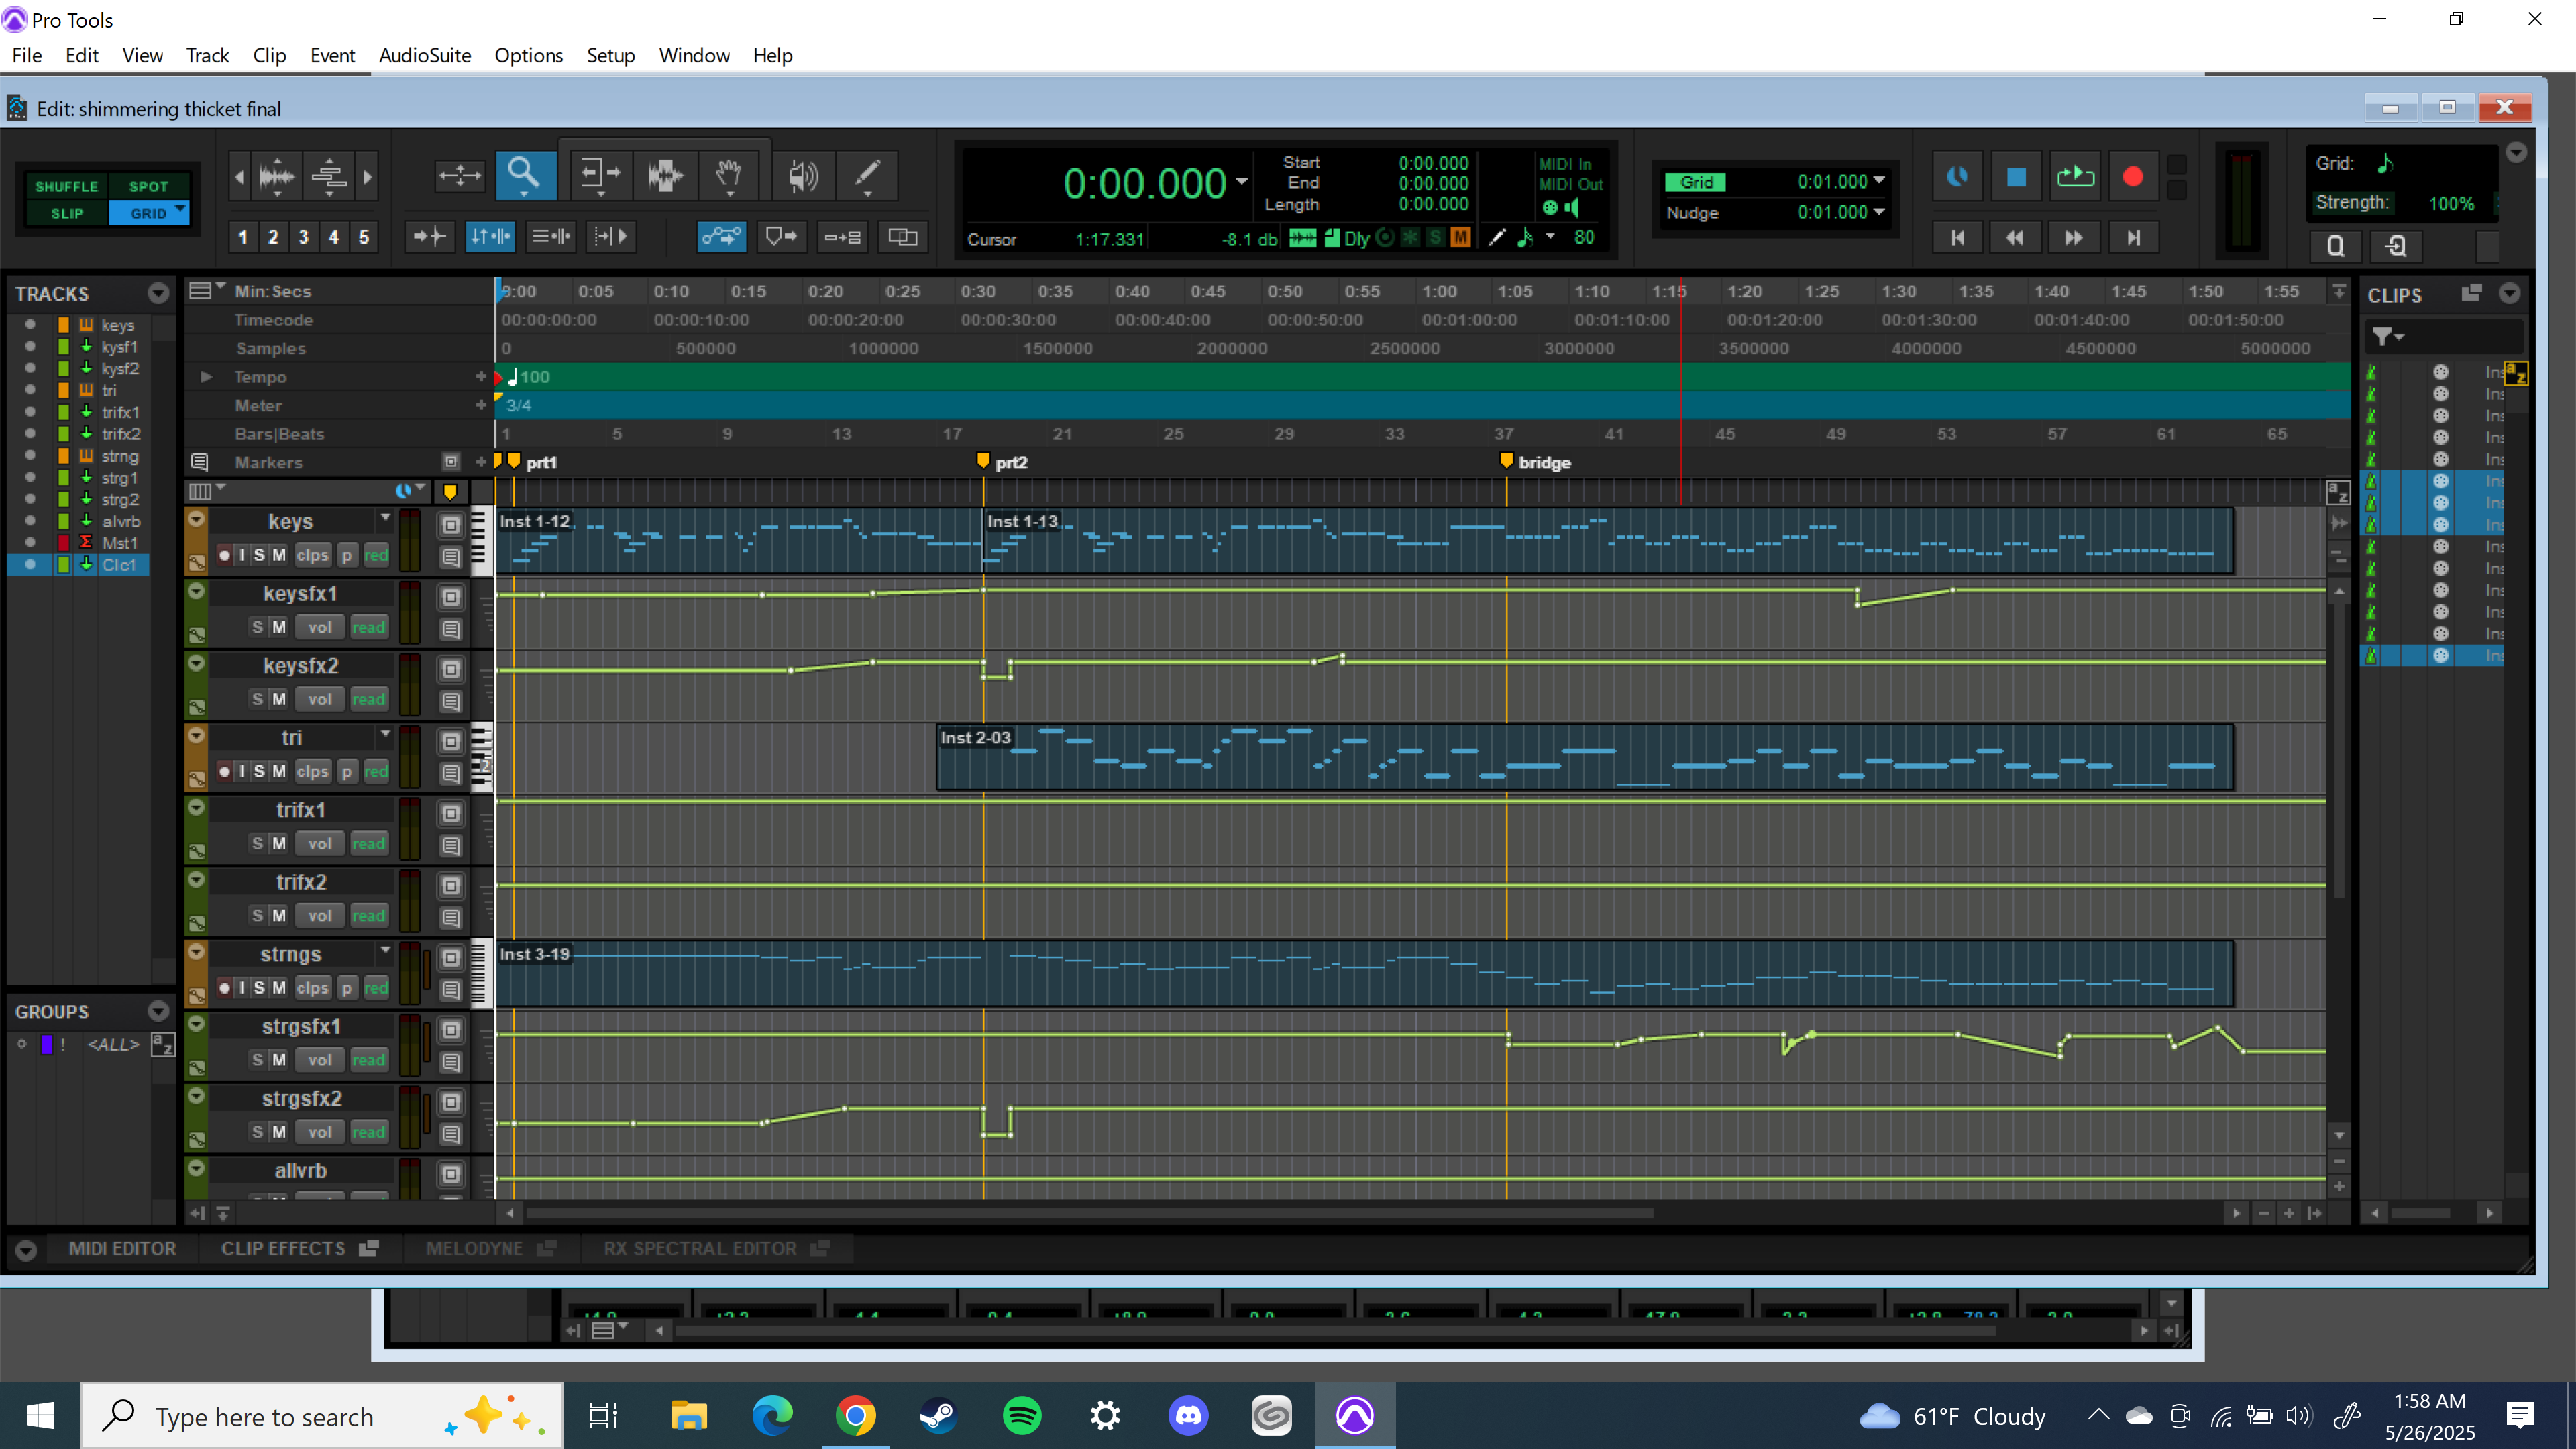Image resolution: width=2576 pixels, height=1449 pixels.
Task: Enable SHUFFLE edit mode
Action: (67, 186)
